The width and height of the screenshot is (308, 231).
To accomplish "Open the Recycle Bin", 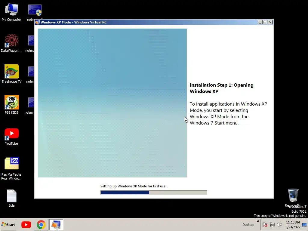I will pyautogui.click(x=293, y=198).
